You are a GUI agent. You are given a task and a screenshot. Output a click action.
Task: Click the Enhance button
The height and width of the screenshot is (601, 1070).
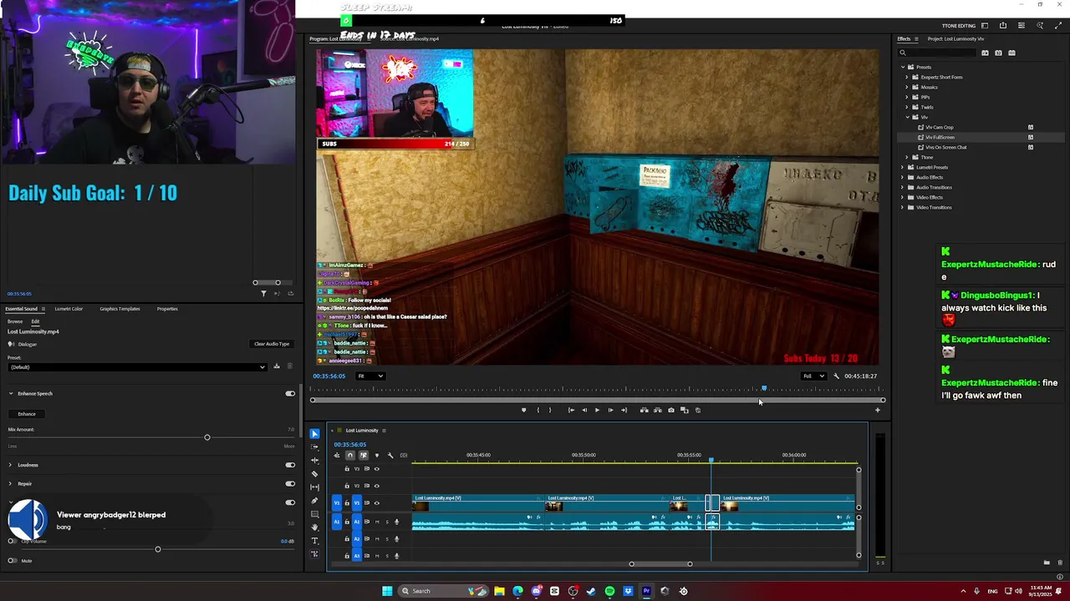tap(27, 414)
